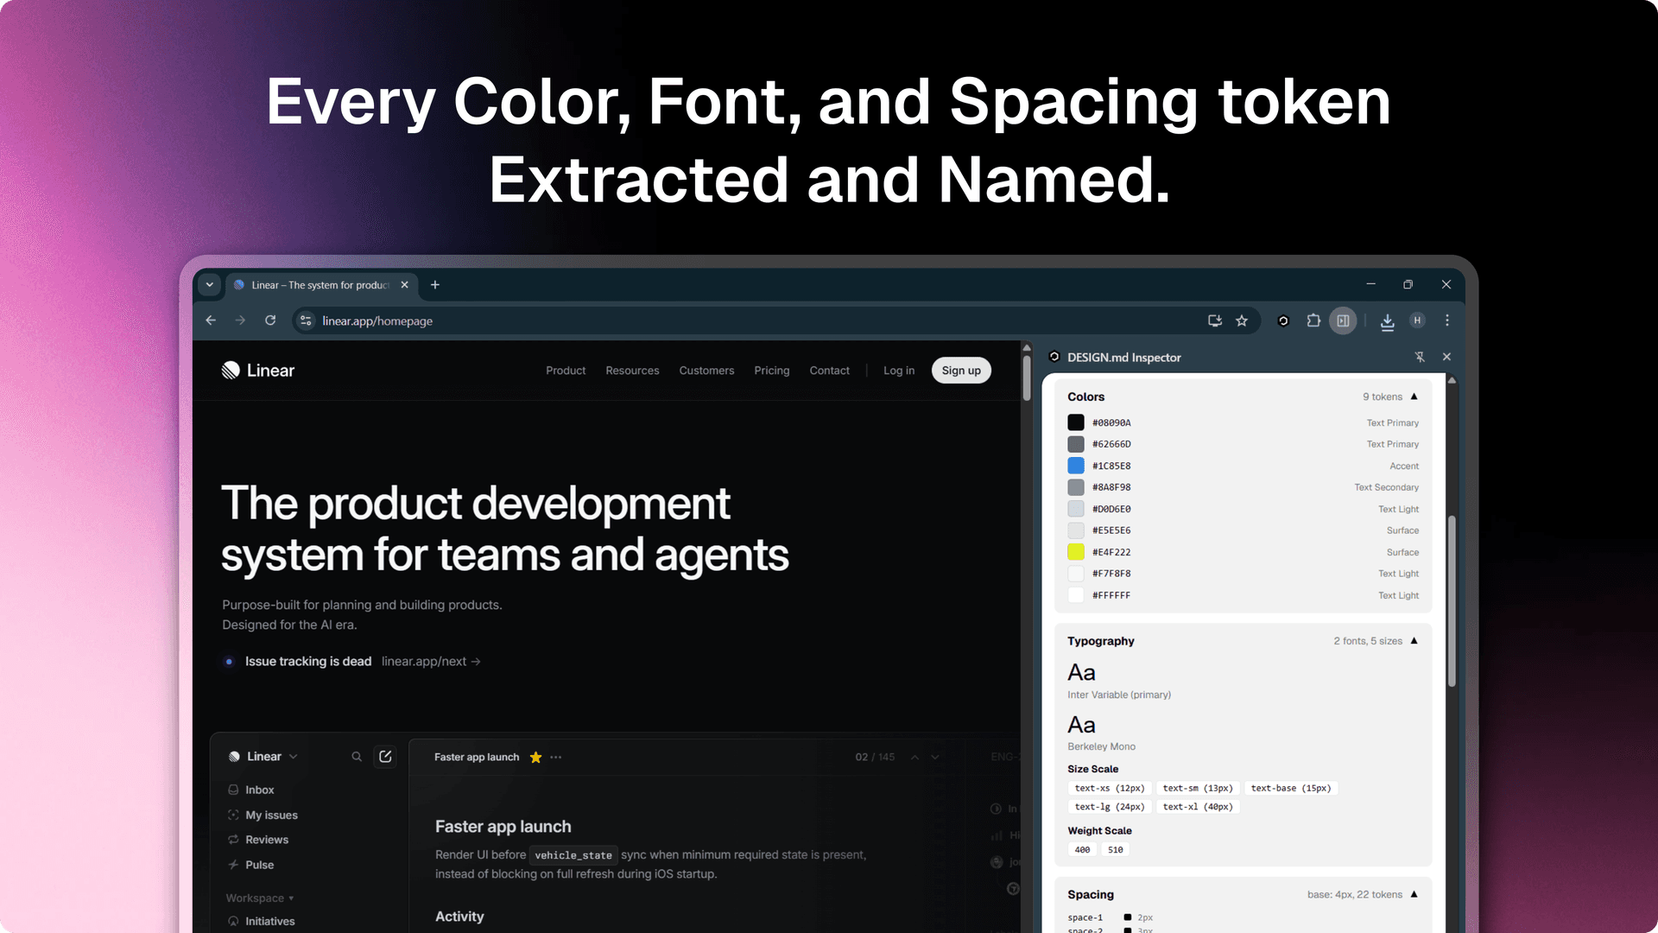Click the #D0D6E0 hex value

(1111, 509)
